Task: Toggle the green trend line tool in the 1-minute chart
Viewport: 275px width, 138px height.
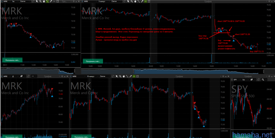Action: tap(47, 1)
